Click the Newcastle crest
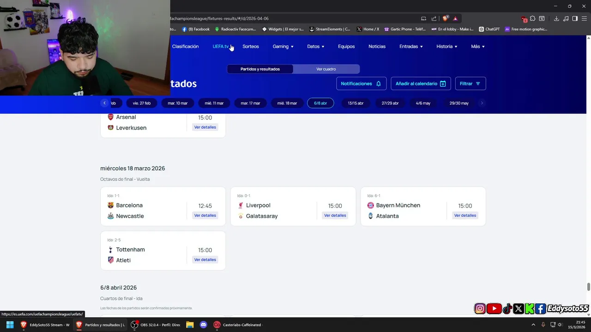This screenshot has height=332, width=591. (110, 216)
